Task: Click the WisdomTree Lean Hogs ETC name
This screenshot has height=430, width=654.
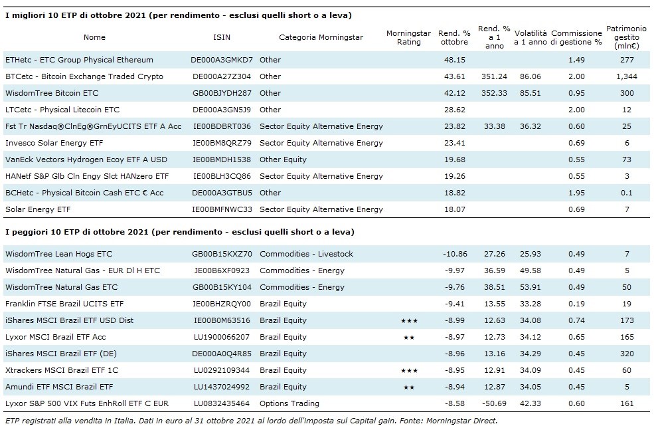Action: coord(58,254)
